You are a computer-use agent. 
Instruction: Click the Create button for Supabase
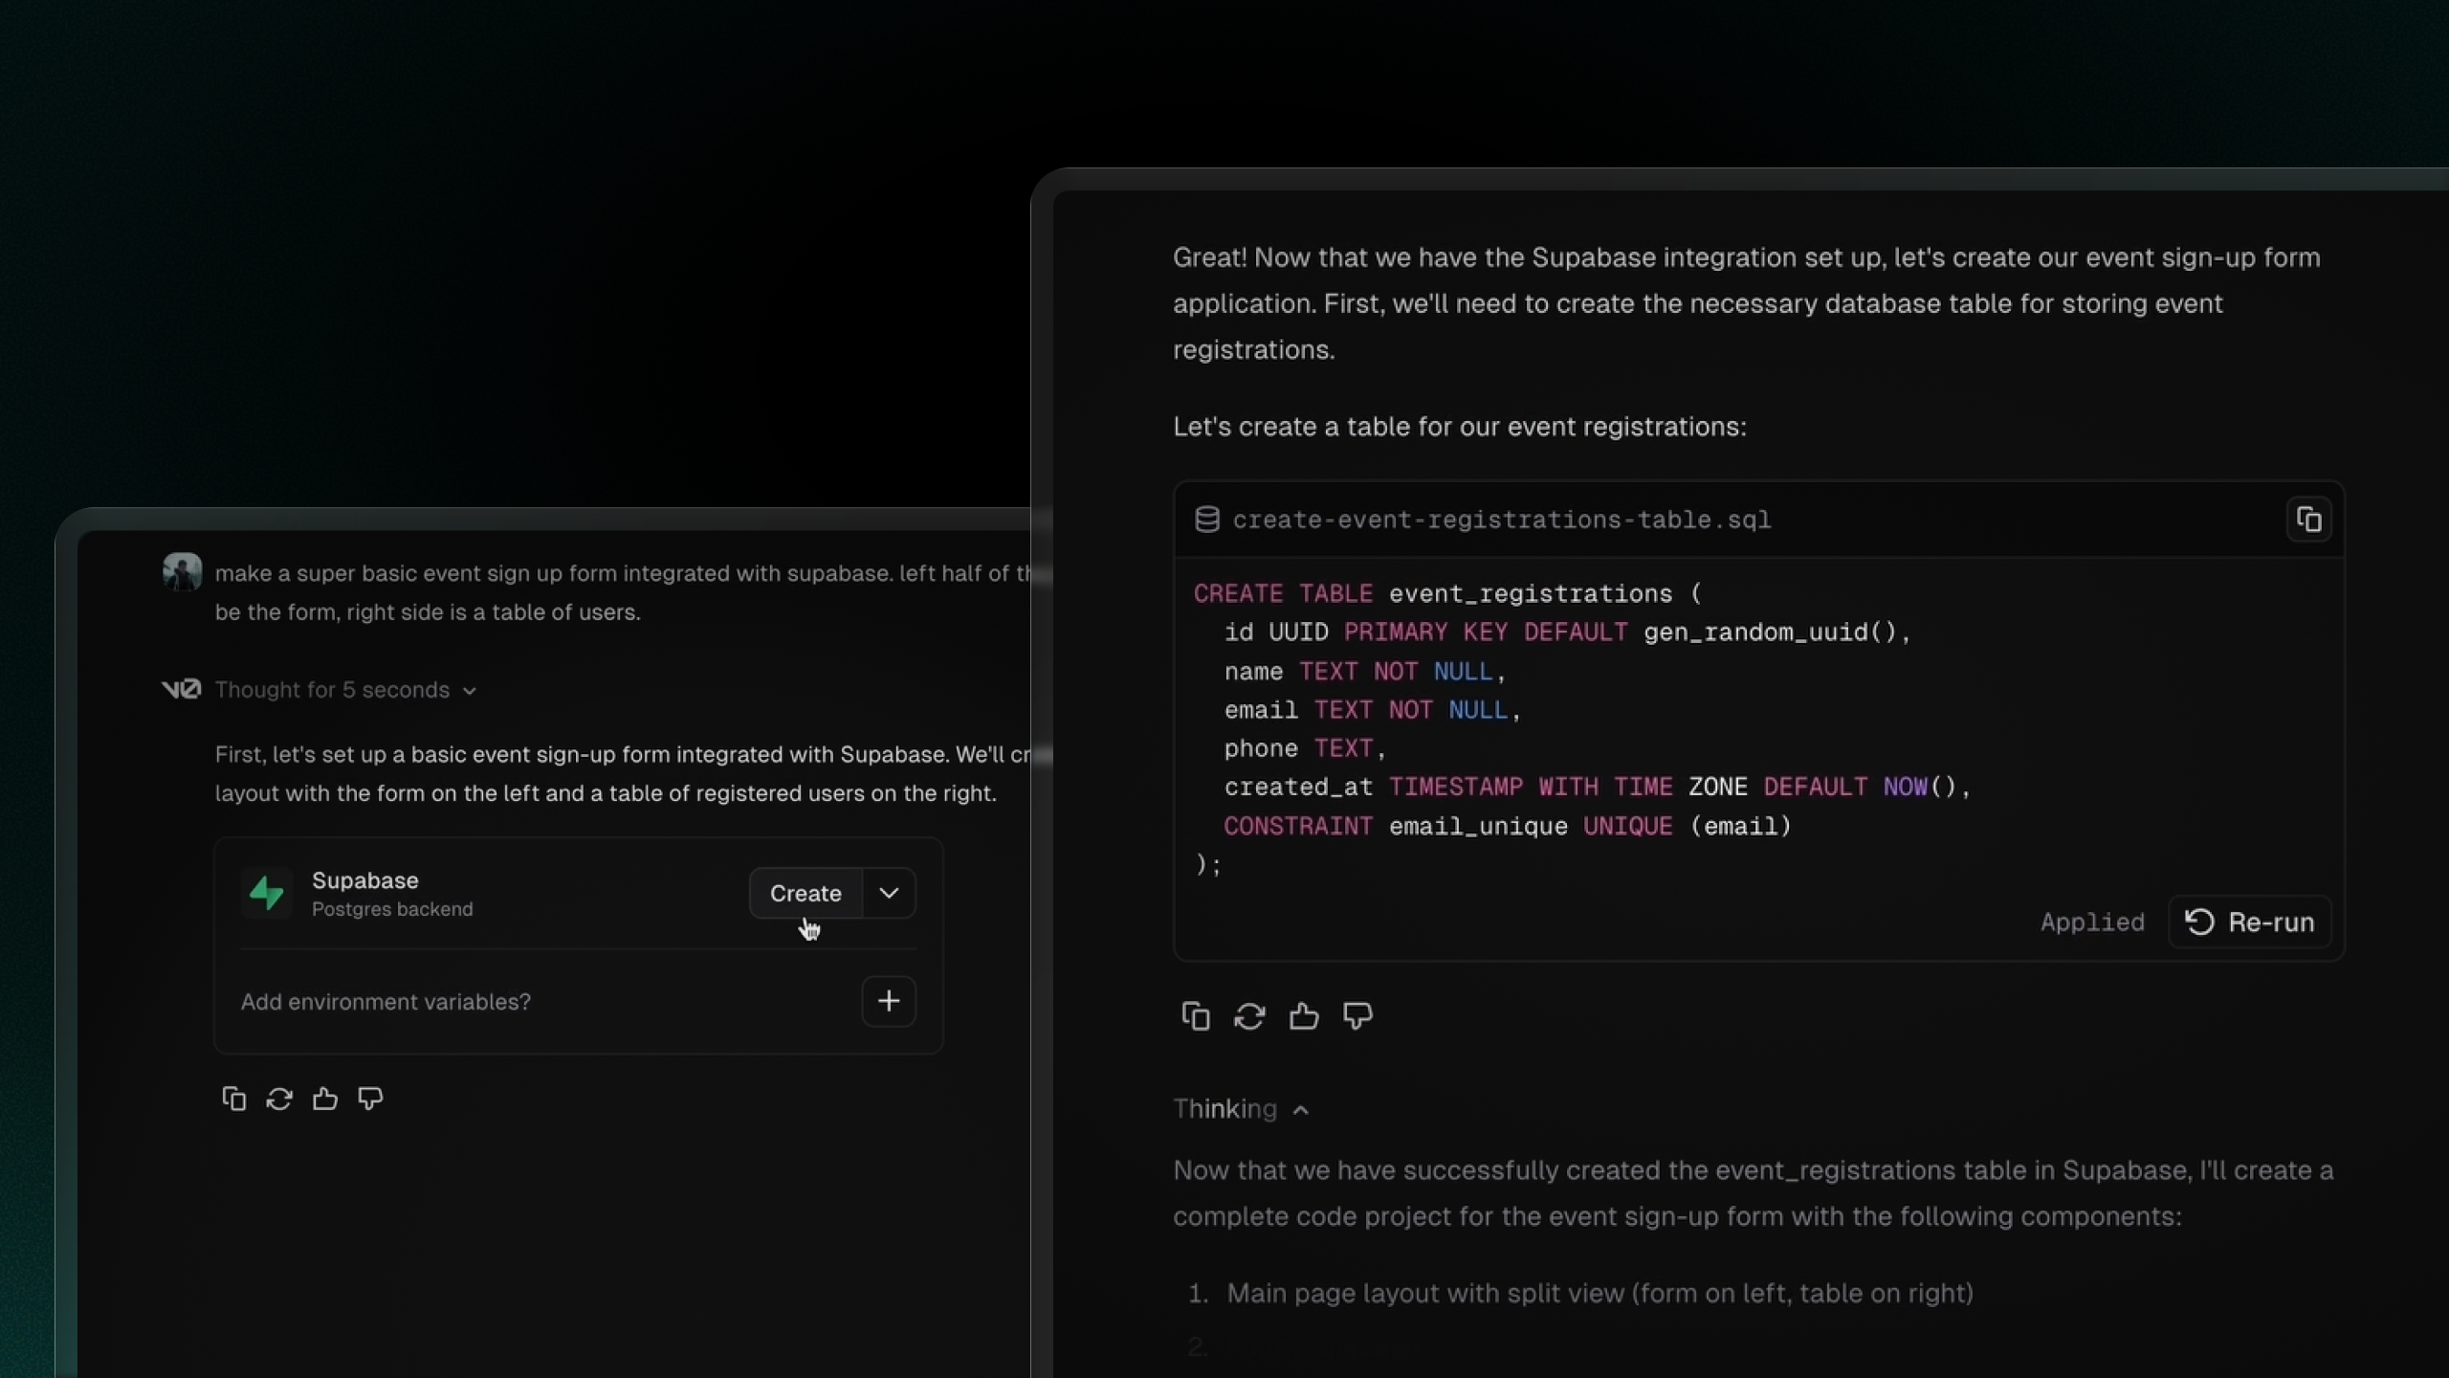[805, 893]
